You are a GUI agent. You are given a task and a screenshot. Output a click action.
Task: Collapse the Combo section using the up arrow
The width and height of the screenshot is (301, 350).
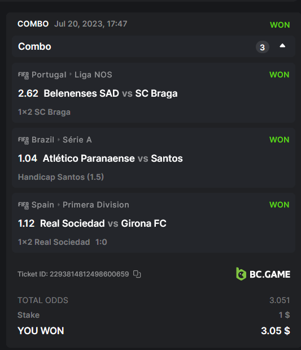tap(282, 46)
